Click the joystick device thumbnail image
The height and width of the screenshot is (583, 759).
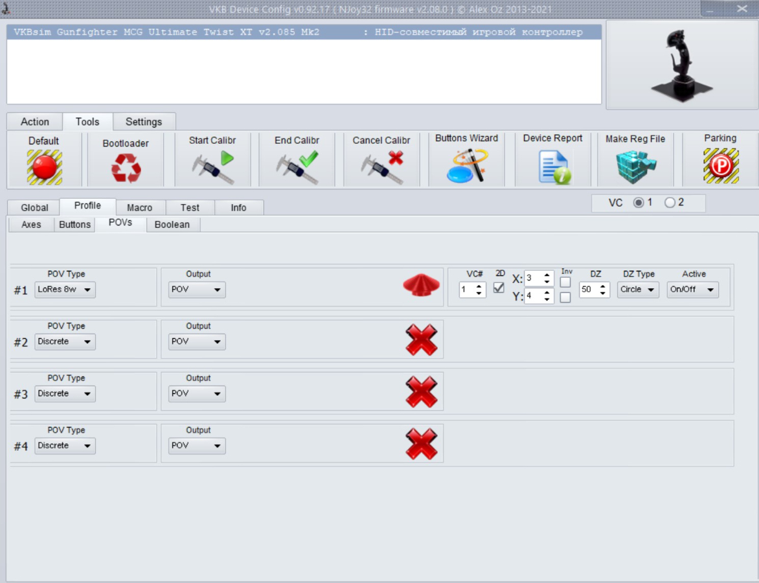pyautogui.click(x=681, y=65)
